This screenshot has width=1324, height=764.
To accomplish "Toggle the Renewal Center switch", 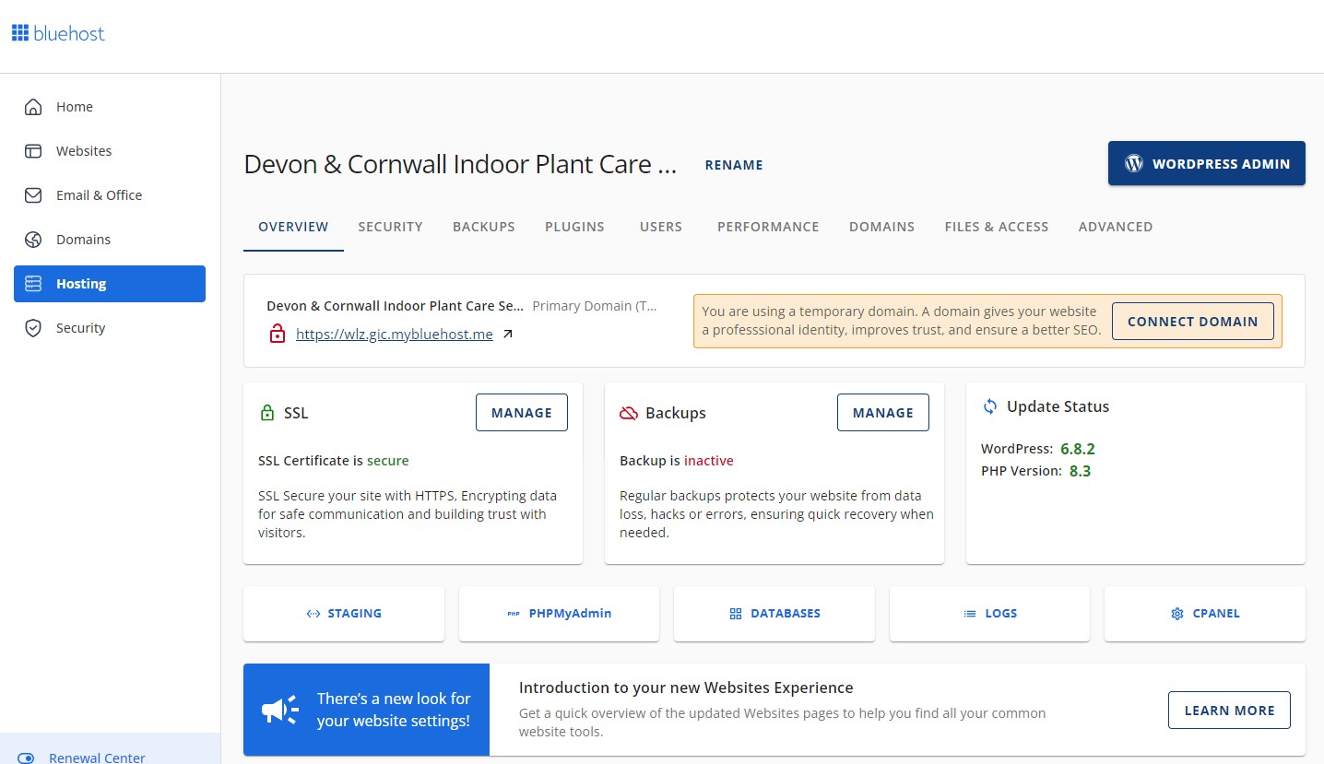I will pos(26,758).
